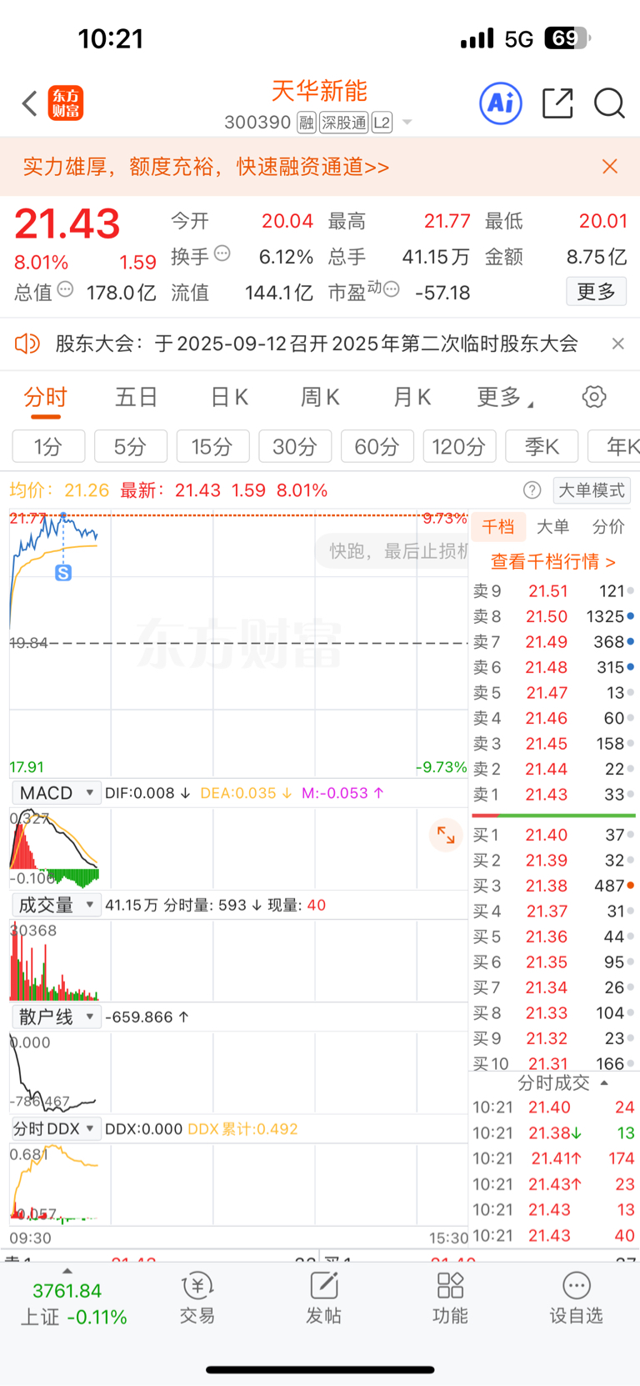The image size is (640, 1386).
Task: Expand the 更多 chart period menu
Action: click(x=505, y=397)
